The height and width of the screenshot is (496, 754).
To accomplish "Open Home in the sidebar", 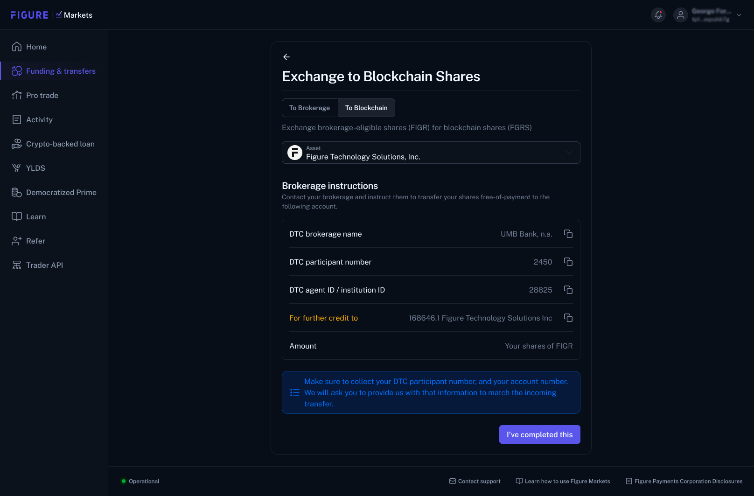I will click(x=54, y=47).
